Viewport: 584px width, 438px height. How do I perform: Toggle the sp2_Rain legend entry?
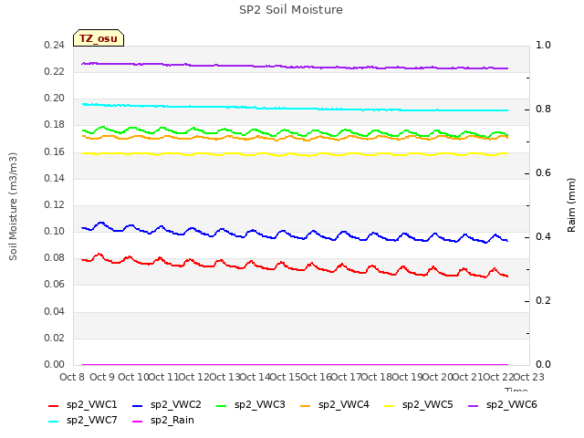163,421
